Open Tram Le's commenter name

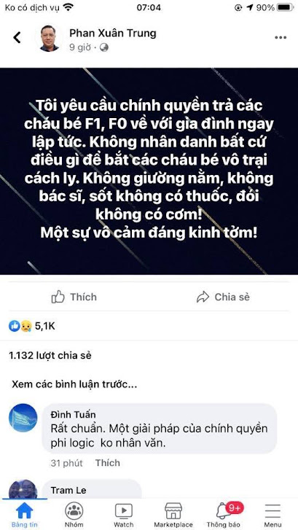[x=68, y=490]
